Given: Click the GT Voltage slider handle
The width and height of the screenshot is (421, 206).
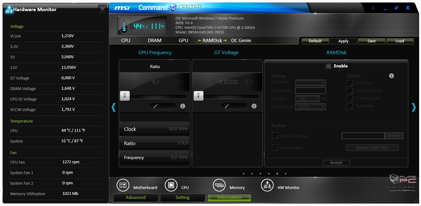Looking at the screenshot, I should click(199, 96).
